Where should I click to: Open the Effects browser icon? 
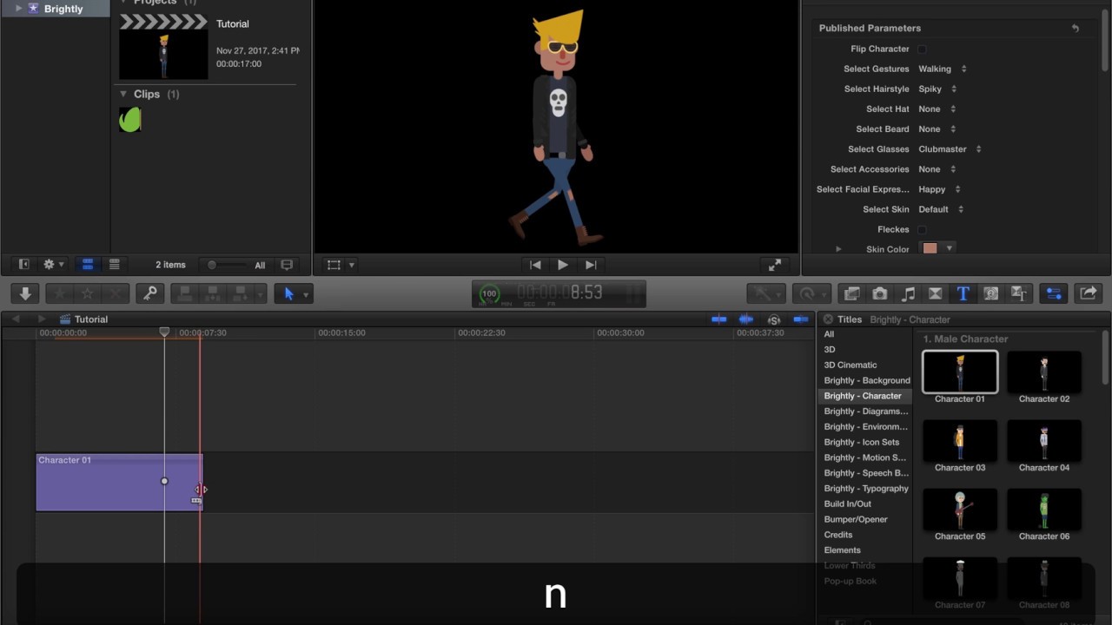tap(851, 293)
